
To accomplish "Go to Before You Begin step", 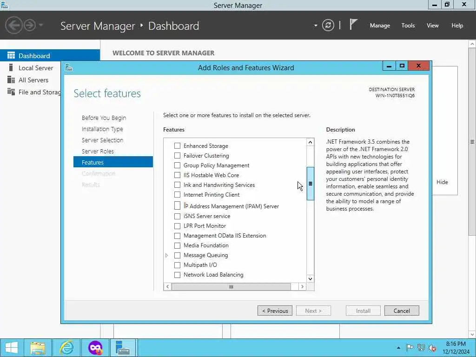I will pyautogui.click(x=104, y=118).
